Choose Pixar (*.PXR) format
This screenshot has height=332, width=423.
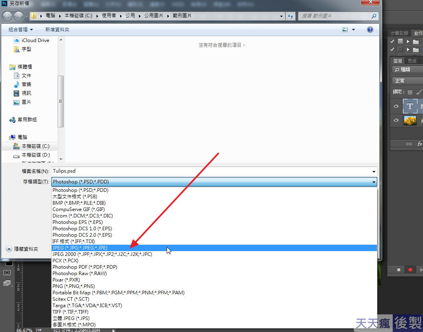(214, 280)
